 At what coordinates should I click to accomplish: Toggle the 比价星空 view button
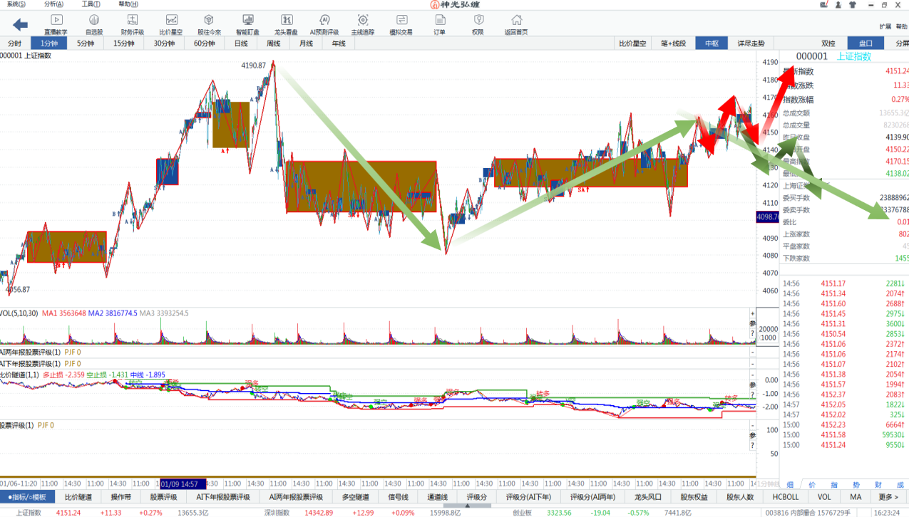632,43
